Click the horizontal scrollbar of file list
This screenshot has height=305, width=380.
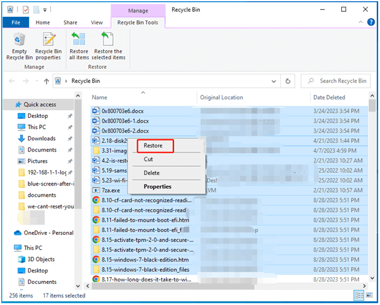pyautogui.click(x=173, y=286)
